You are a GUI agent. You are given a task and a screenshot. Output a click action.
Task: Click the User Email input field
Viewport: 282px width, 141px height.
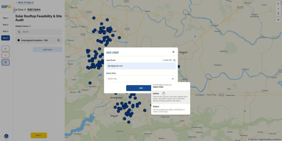tap(141, 66)
